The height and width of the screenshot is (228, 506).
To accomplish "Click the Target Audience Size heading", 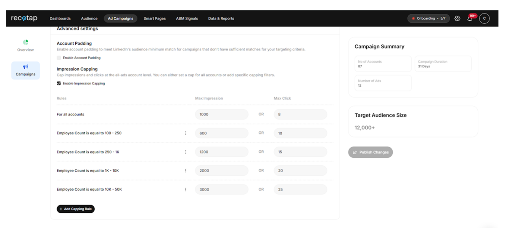I will [381, 115].
